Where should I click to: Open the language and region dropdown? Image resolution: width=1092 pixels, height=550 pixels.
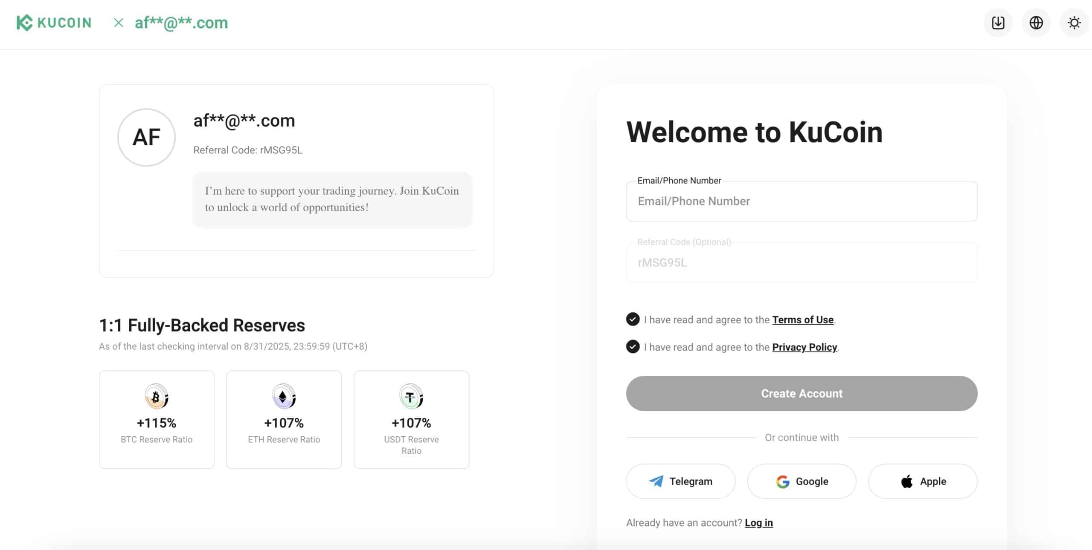point(1036,23)
